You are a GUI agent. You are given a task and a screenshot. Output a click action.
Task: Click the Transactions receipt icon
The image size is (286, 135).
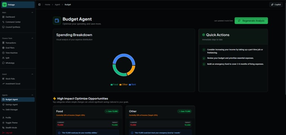point(3,43)
